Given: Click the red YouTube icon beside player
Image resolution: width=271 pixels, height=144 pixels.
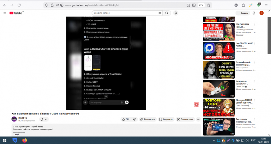Looking at the screenshot, I should [x=196, y=104].
